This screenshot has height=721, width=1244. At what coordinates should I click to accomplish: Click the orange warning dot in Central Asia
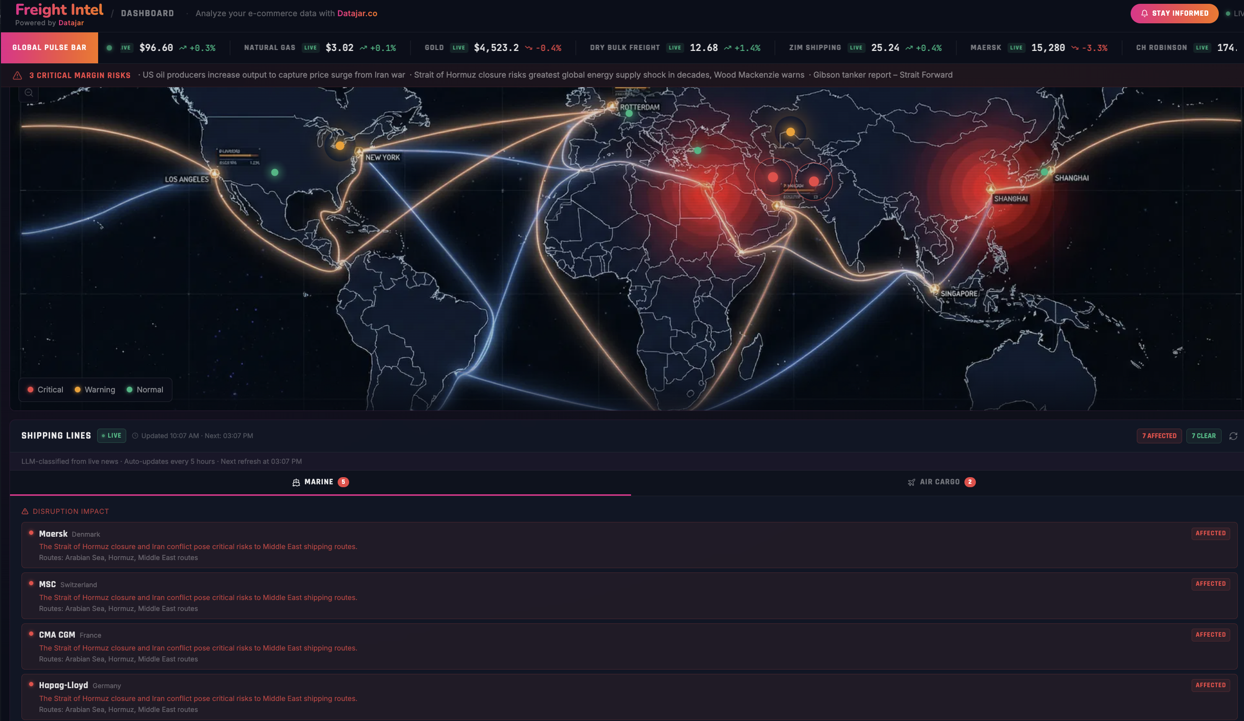tap(791, 132)
